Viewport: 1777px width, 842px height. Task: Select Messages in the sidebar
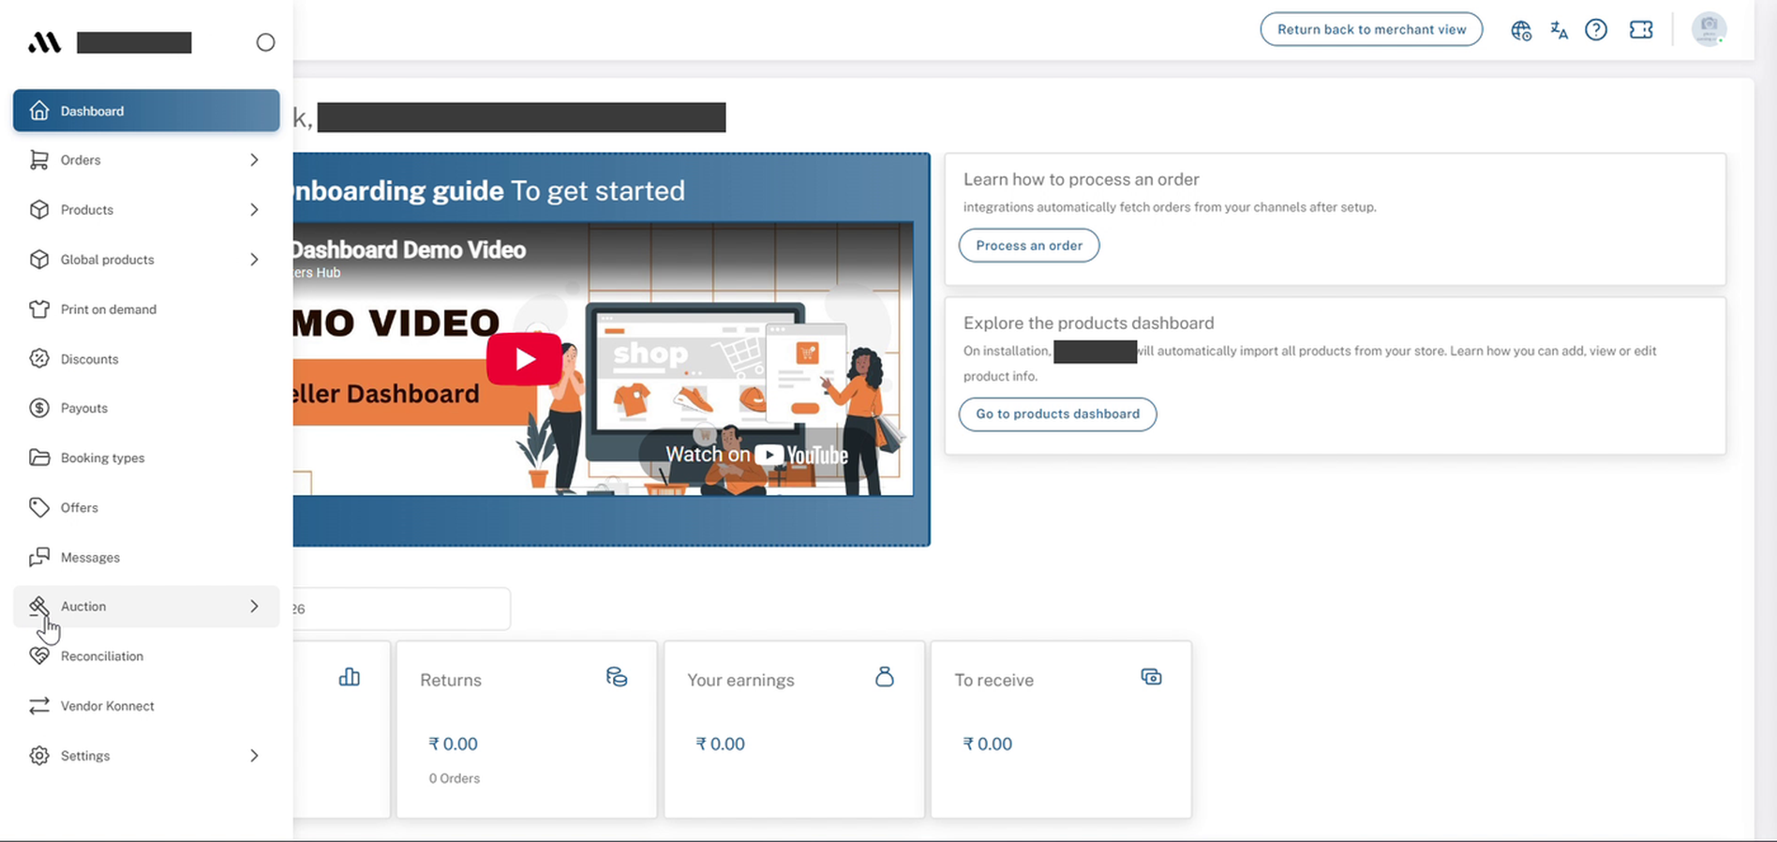tap(146, 557)
